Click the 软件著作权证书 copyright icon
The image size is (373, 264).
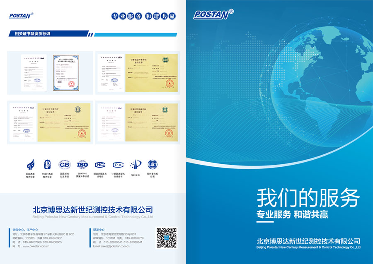pos(153,164)
